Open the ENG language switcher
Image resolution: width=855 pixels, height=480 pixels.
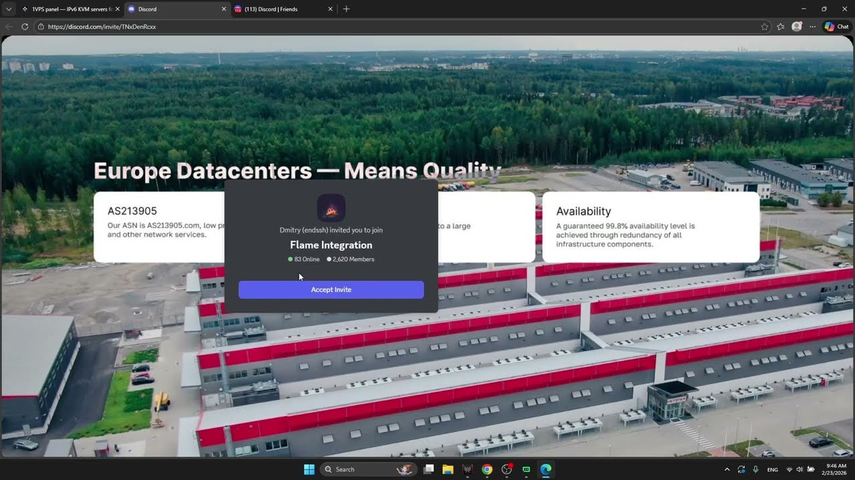click(x=772, y=469)
